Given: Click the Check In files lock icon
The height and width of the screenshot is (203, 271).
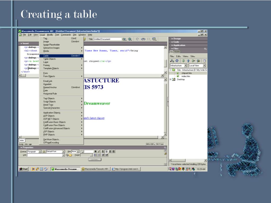Looking at the screenshot, I should point(198,61).
